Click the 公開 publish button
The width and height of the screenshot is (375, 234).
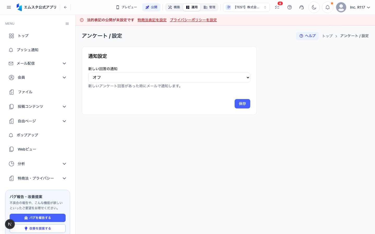click(151, 7)
